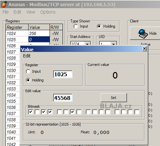Click the -/W cell of register 1025

click(x=56, y=40)
